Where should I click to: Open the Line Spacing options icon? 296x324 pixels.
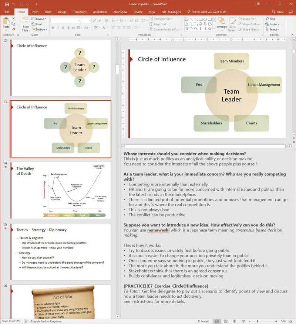(x=144, y=20)
